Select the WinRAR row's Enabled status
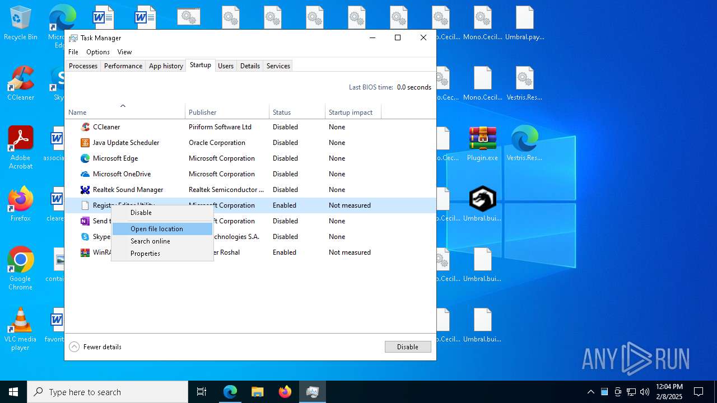The width and height of the screenshot is (717, 403). click(x=285, y=252)
